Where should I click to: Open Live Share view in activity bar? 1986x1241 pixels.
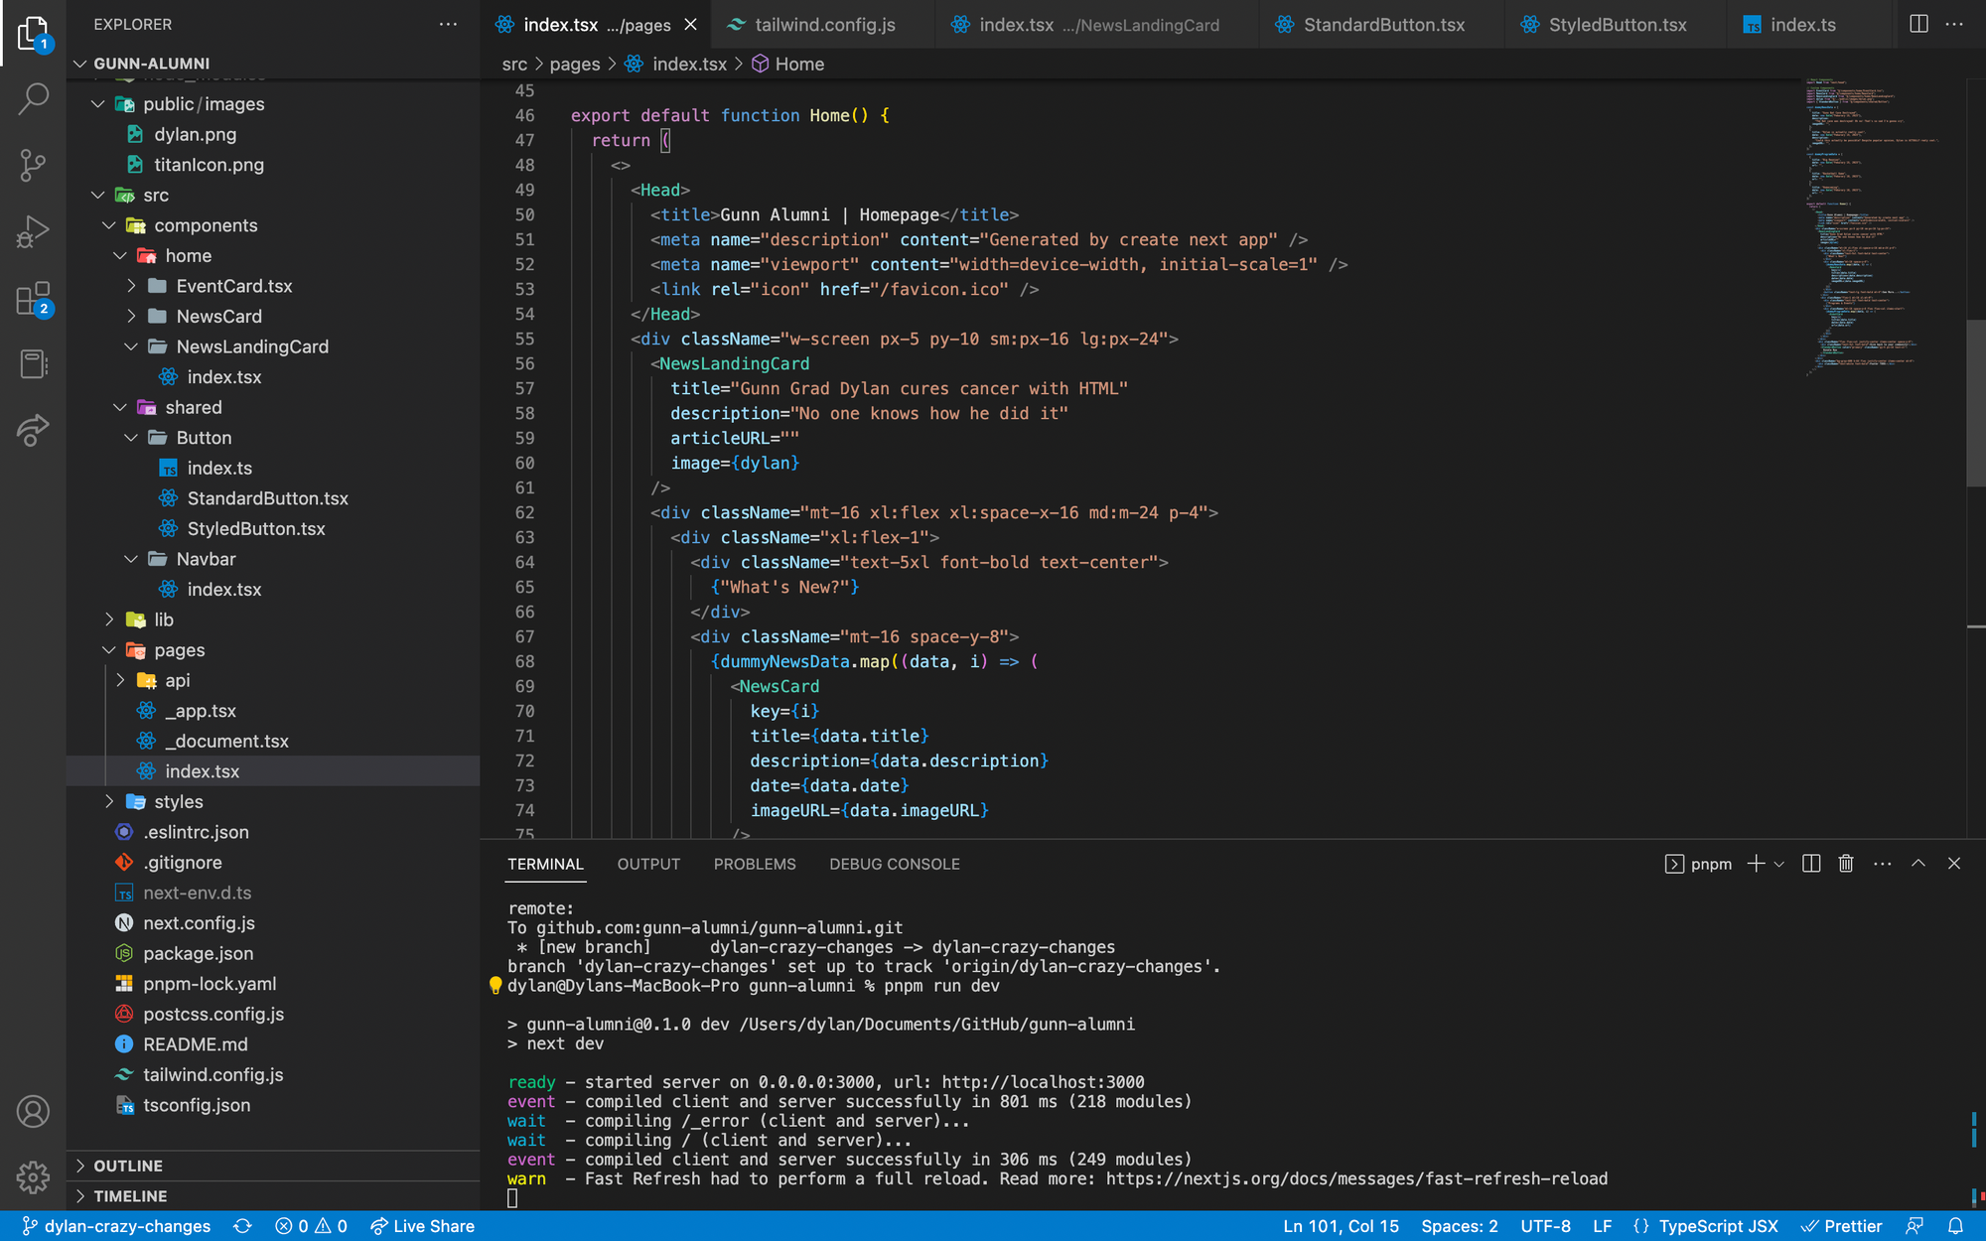(33, 430)
